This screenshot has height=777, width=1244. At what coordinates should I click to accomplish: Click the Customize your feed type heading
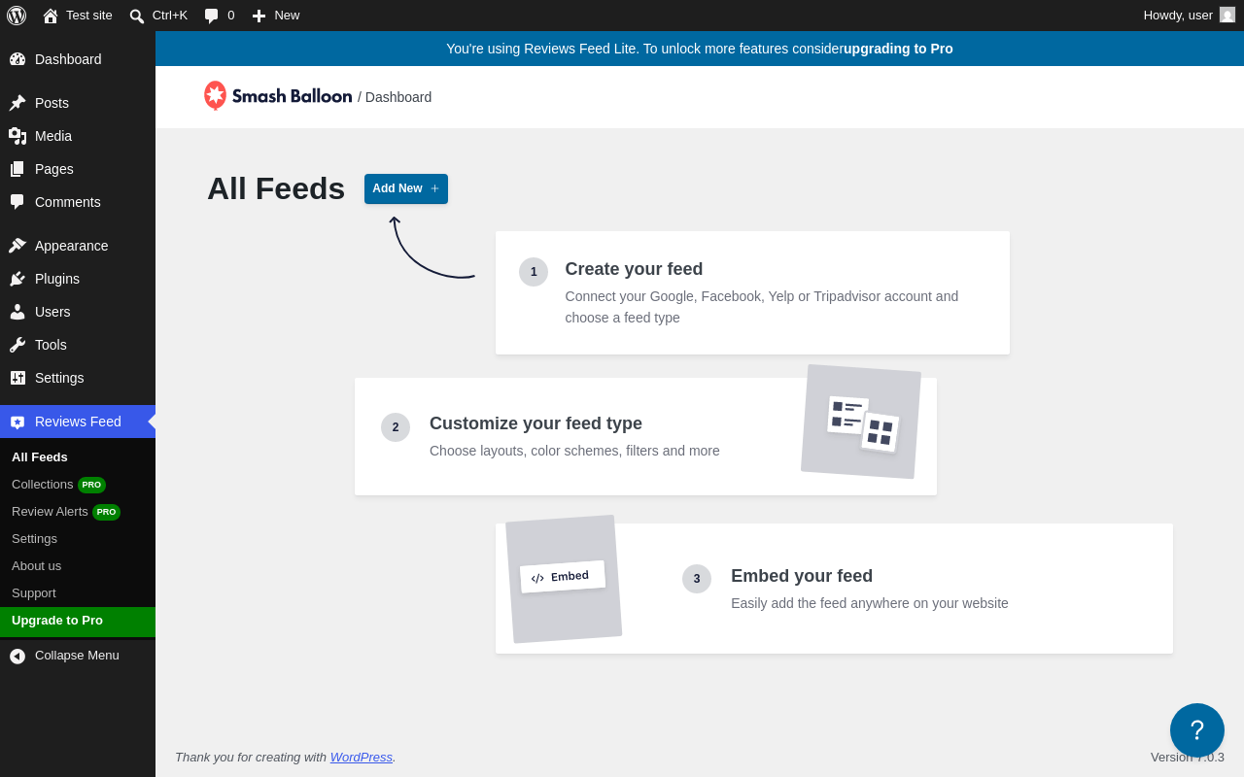pyautogui.click(x=536, y=423)
